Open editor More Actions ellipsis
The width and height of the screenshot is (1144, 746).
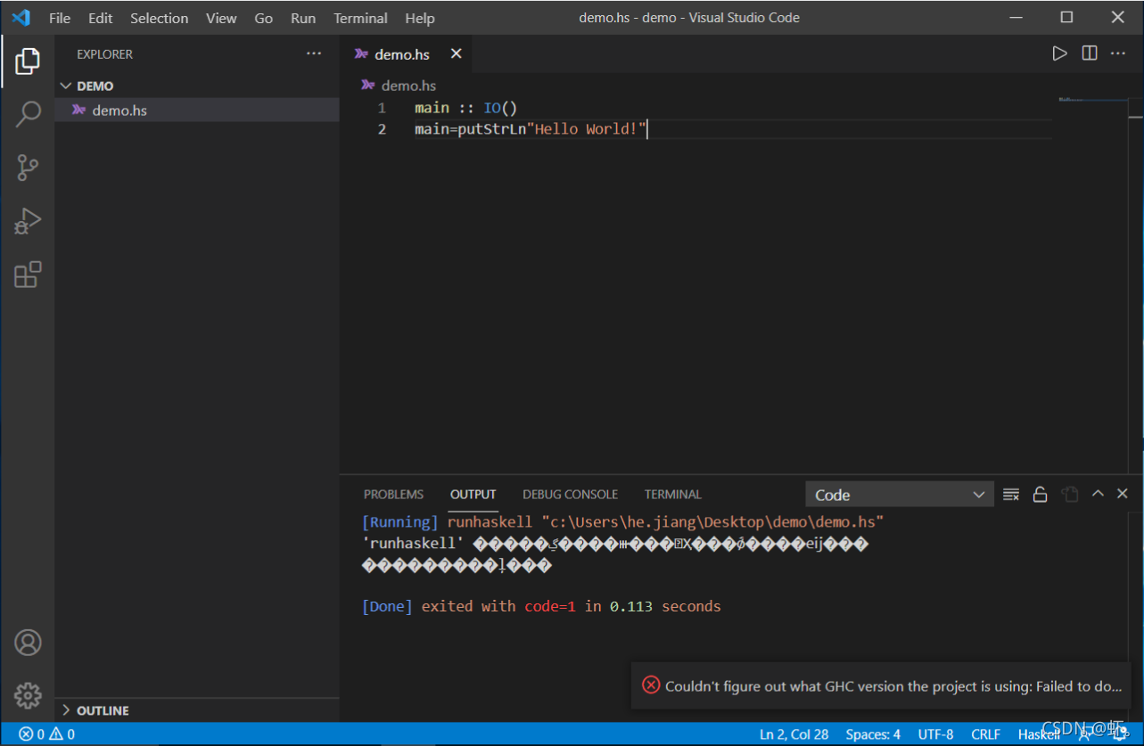point(1118,53)
